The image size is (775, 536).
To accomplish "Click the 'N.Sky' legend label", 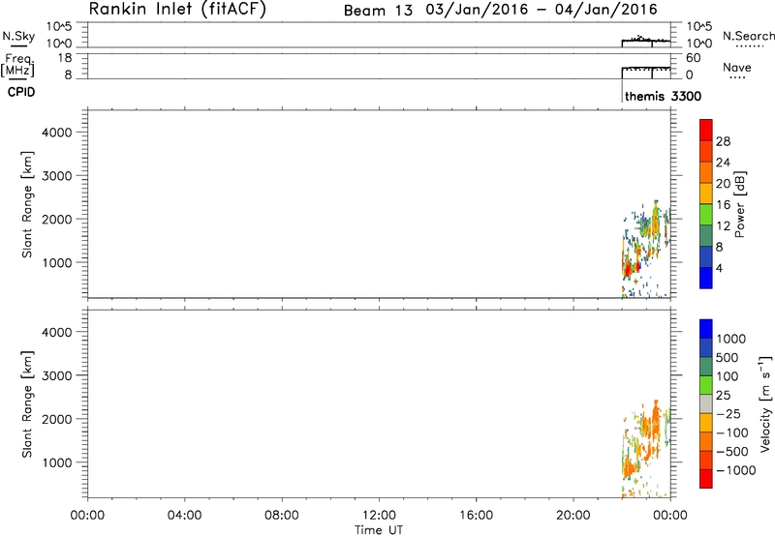I will 18,36.
